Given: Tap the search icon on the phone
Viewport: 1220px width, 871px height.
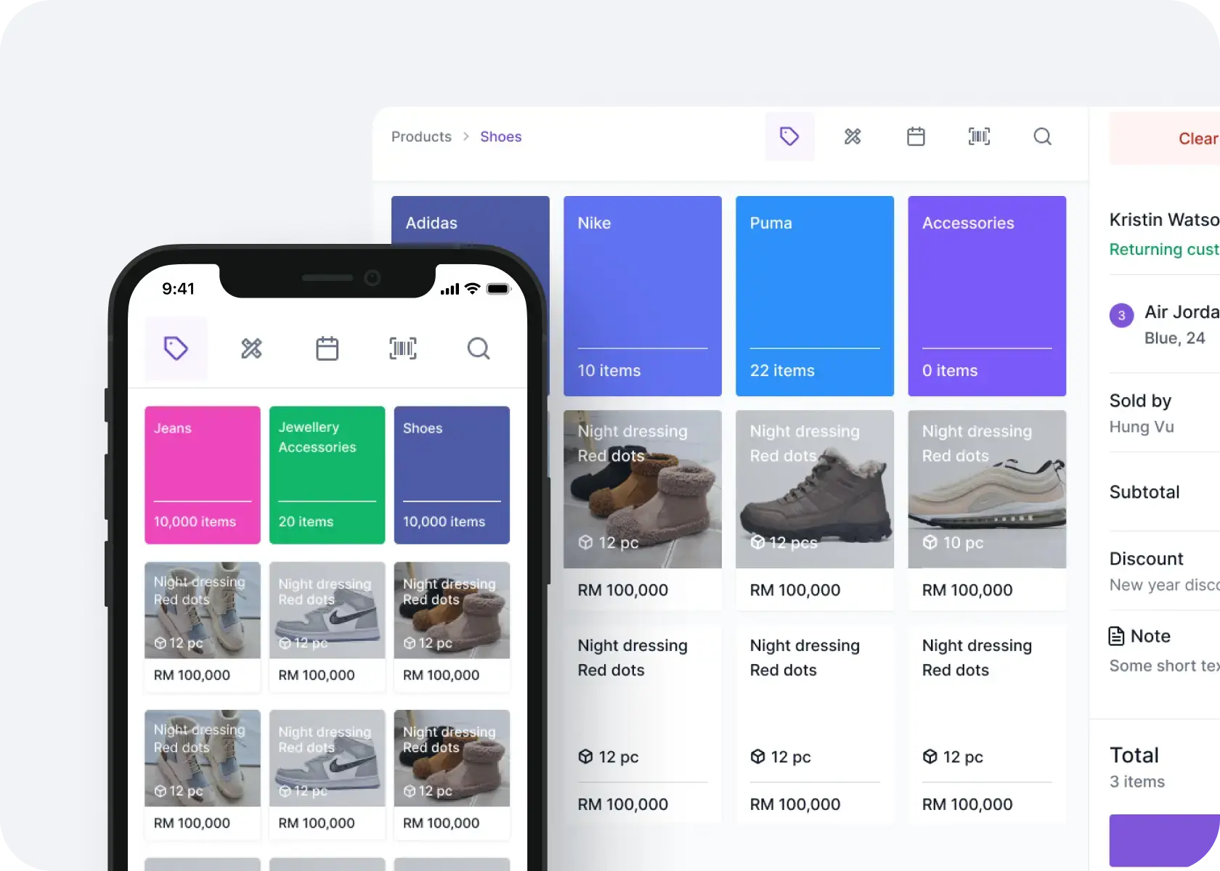Looking at the screenshot, I should coord(478,348).
